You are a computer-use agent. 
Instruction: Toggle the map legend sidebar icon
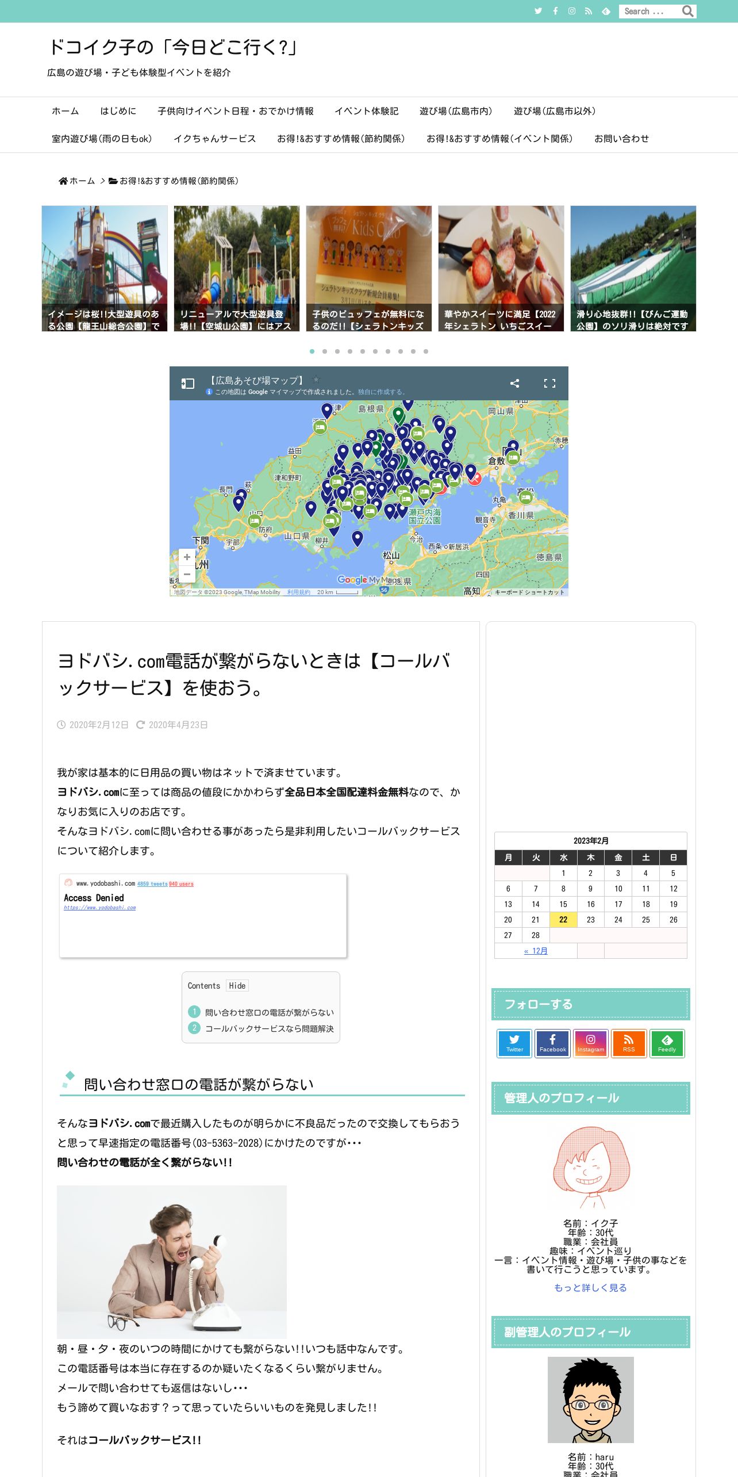click(188, 384)
